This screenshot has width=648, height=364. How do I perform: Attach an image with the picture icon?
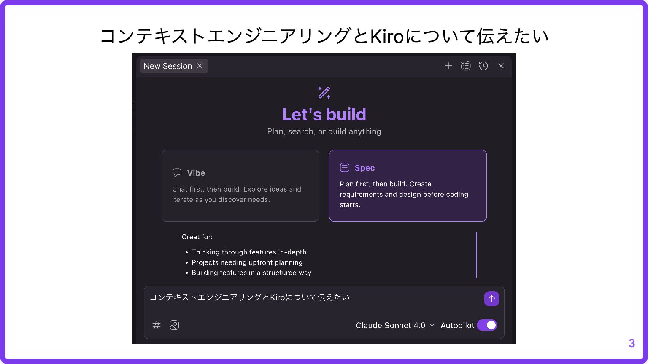174,325
